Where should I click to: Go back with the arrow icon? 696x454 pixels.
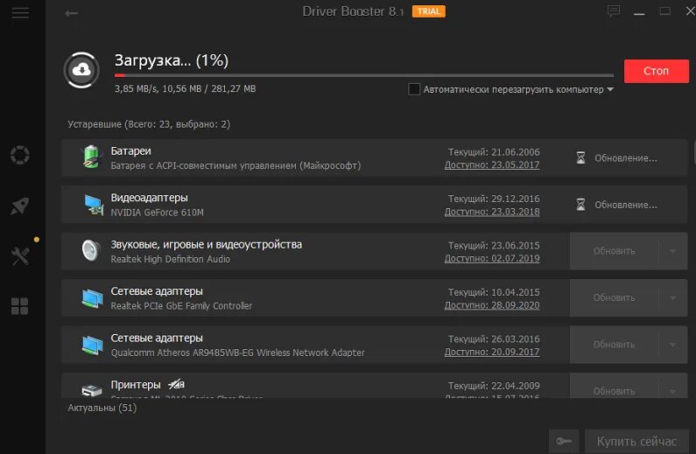tap(71, 13)
